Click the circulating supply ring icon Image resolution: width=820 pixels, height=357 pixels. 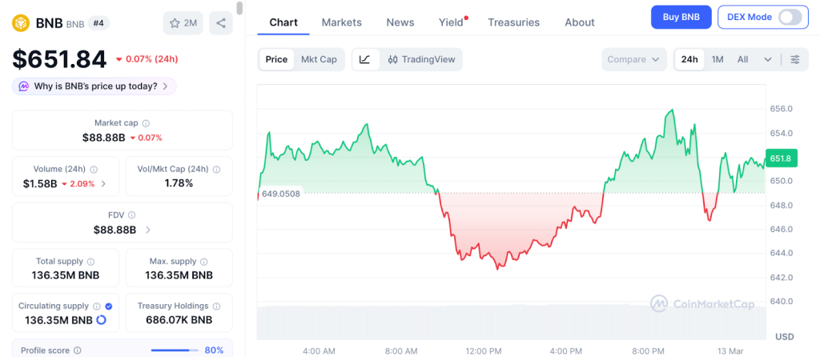pyautogui.click(x=102, y=320)
